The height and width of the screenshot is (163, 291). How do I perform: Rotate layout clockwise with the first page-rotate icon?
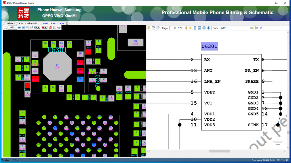point(27,28)
